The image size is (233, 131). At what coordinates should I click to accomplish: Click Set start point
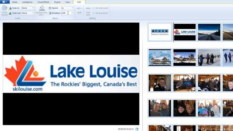(x=100, y=8)
